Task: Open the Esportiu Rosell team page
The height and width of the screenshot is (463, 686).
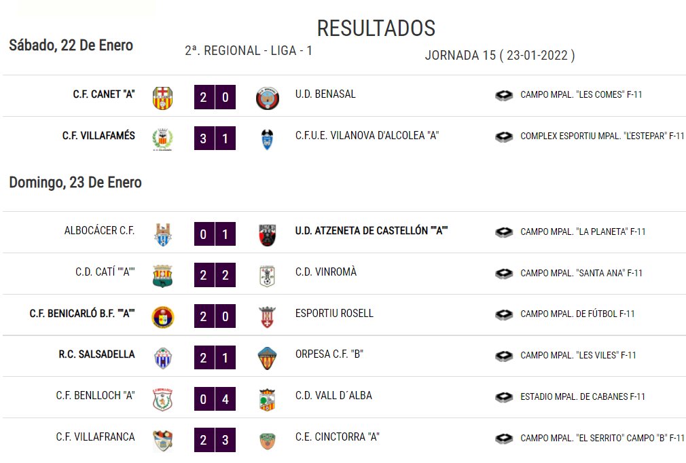Action: (x=334, y=314)
